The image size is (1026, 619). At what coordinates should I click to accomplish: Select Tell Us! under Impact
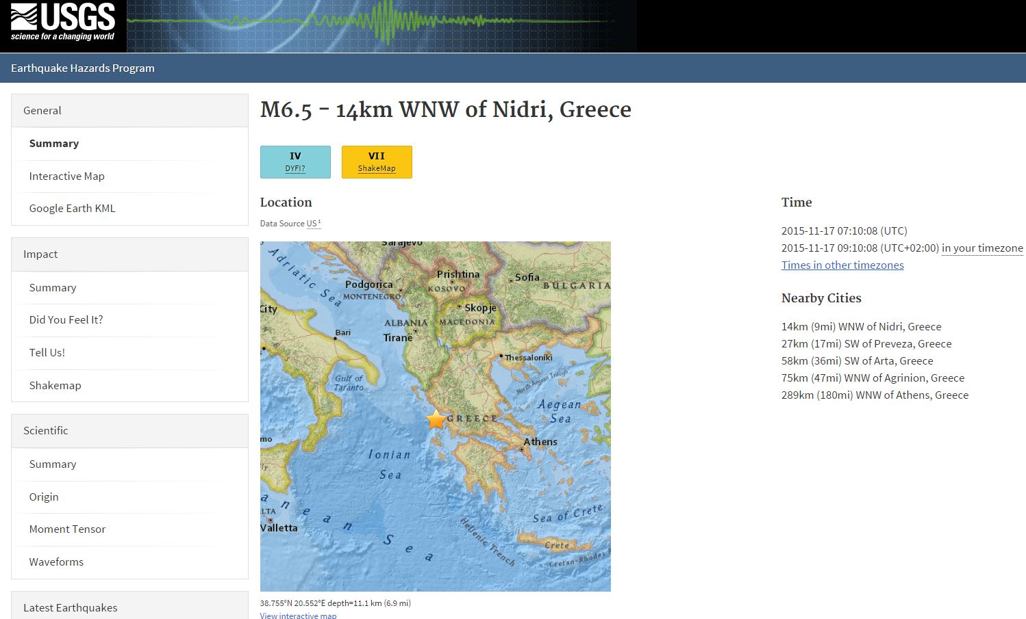coord(47,352)
